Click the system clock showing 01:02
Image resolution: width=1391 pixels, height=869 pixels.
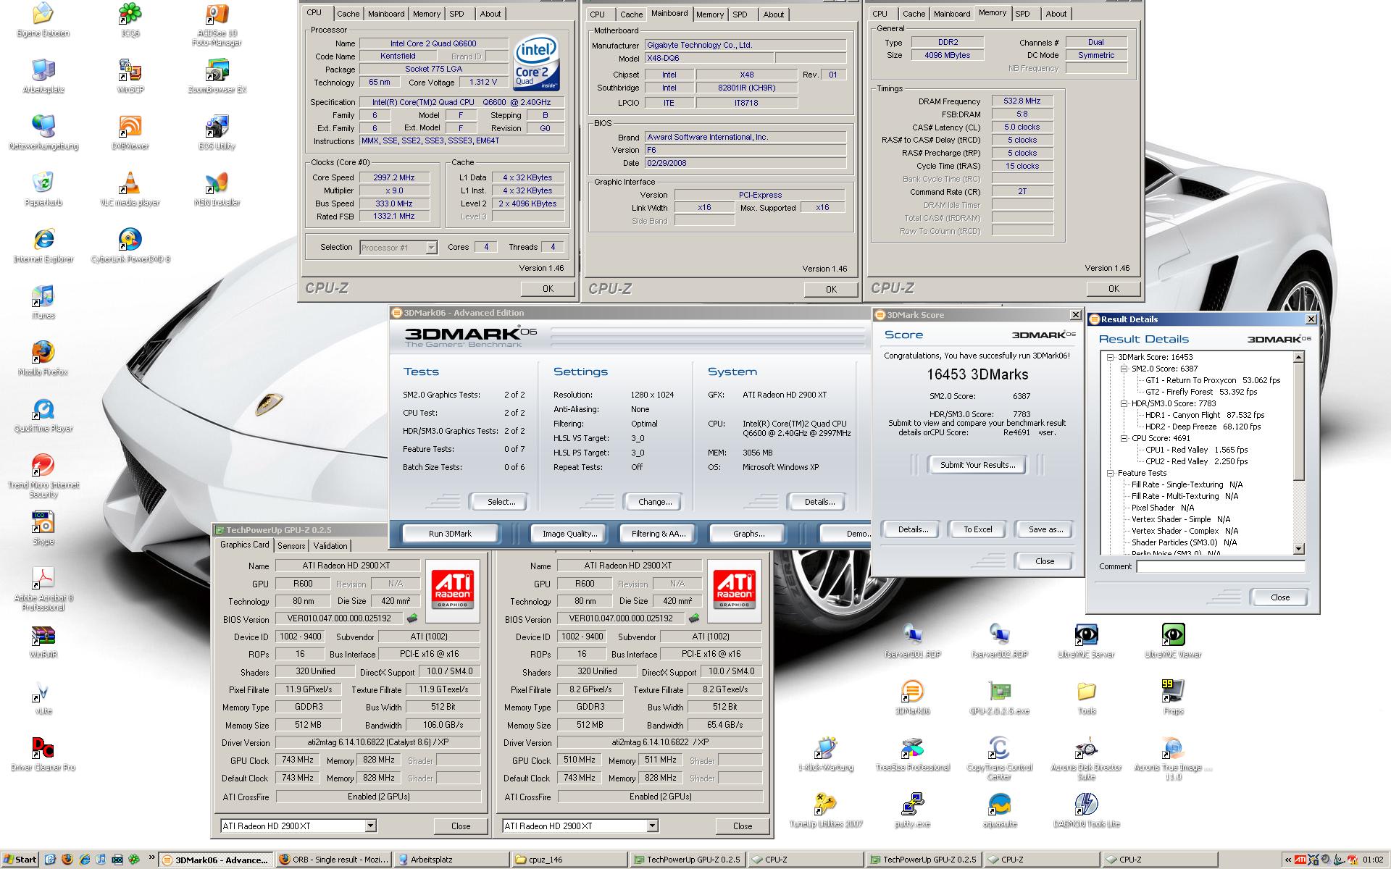coord(1372,860)
